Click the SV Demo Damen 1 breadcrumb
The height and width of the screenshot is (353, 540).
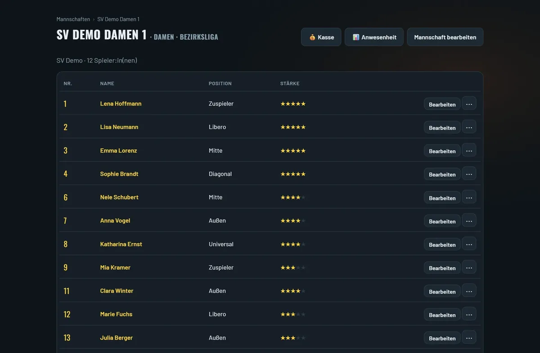[118, 19]
